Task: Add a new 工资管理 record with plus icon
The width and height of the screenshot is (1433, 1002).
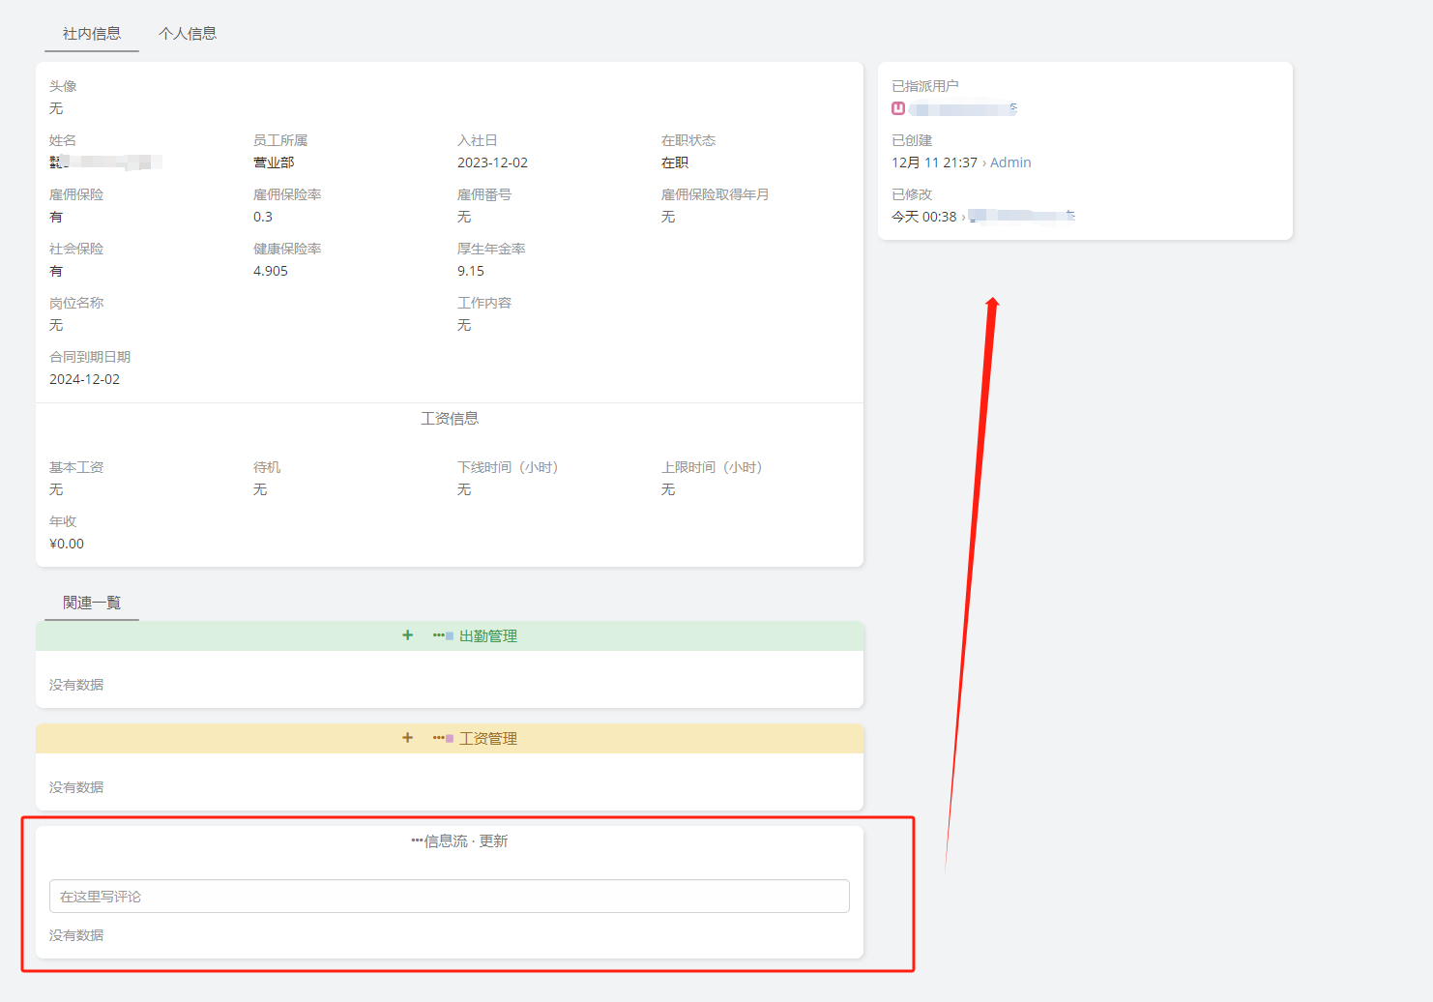Action: click(407, 738)
